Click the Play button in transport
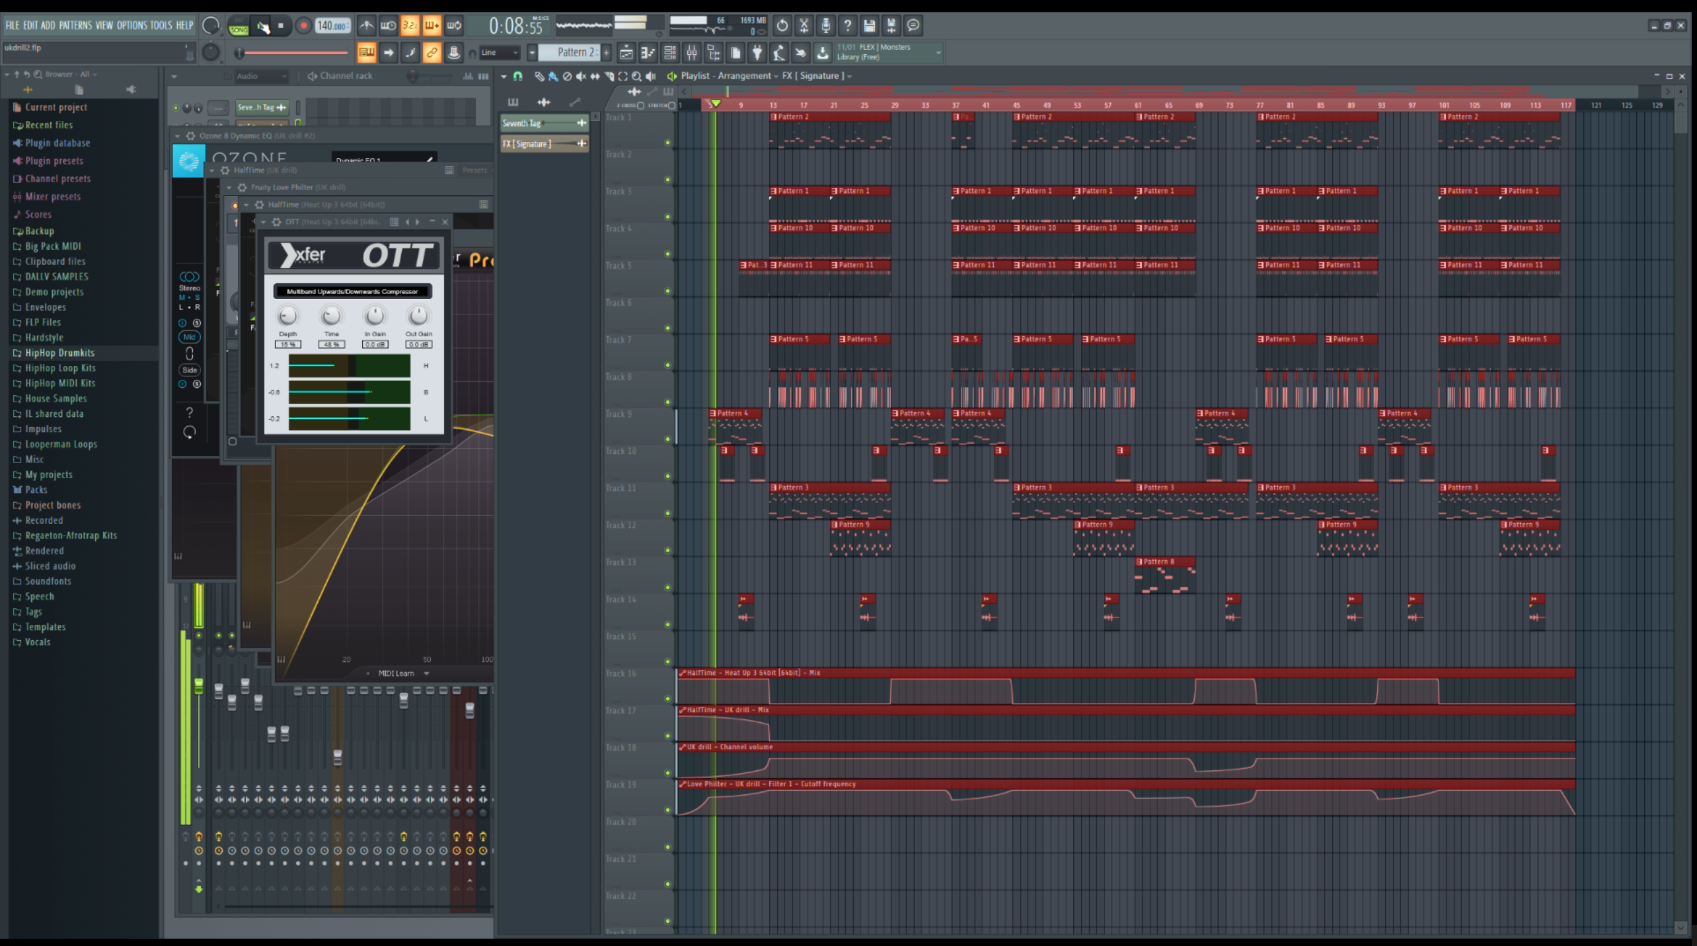 [261, 24]
